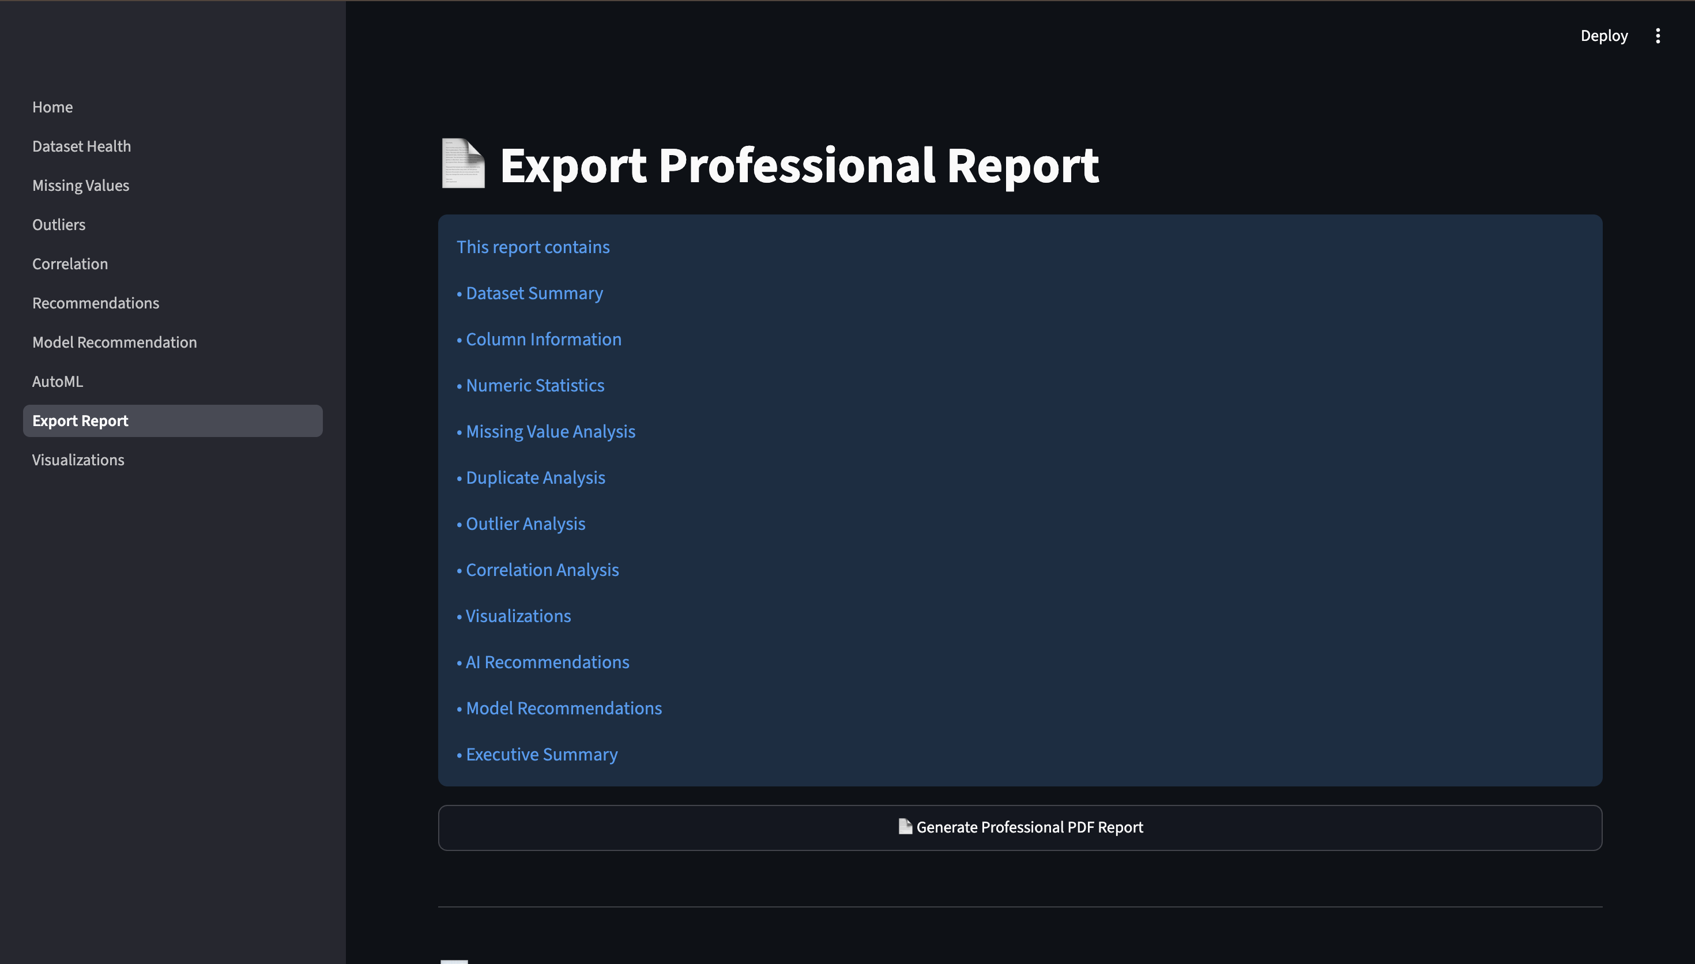The image size is (1695, 964).
Task: Open the Dataset Health page
Action: coord(173,146)
